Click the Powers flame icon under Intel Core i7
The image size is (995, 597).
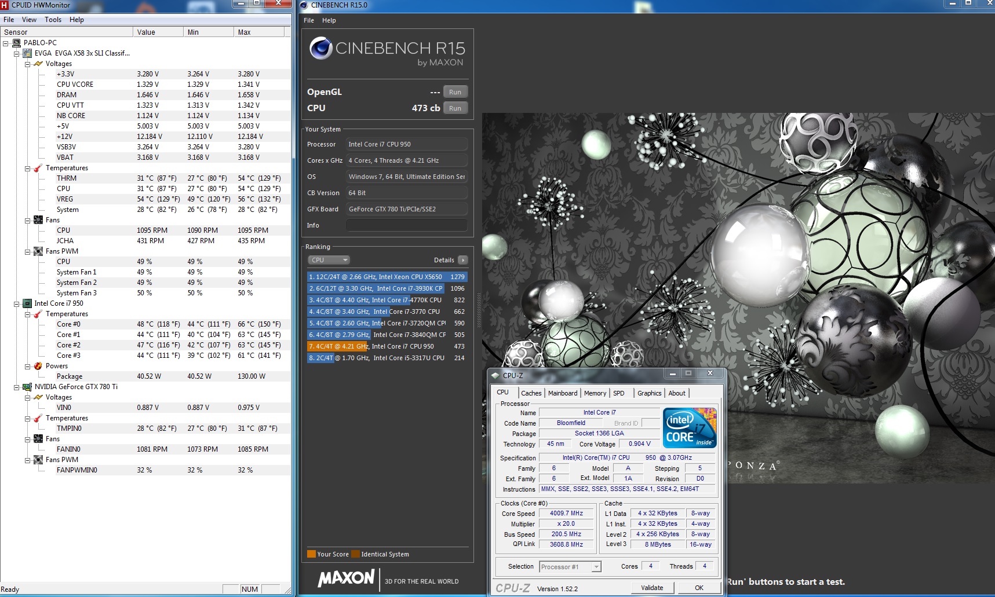point(38,366)
